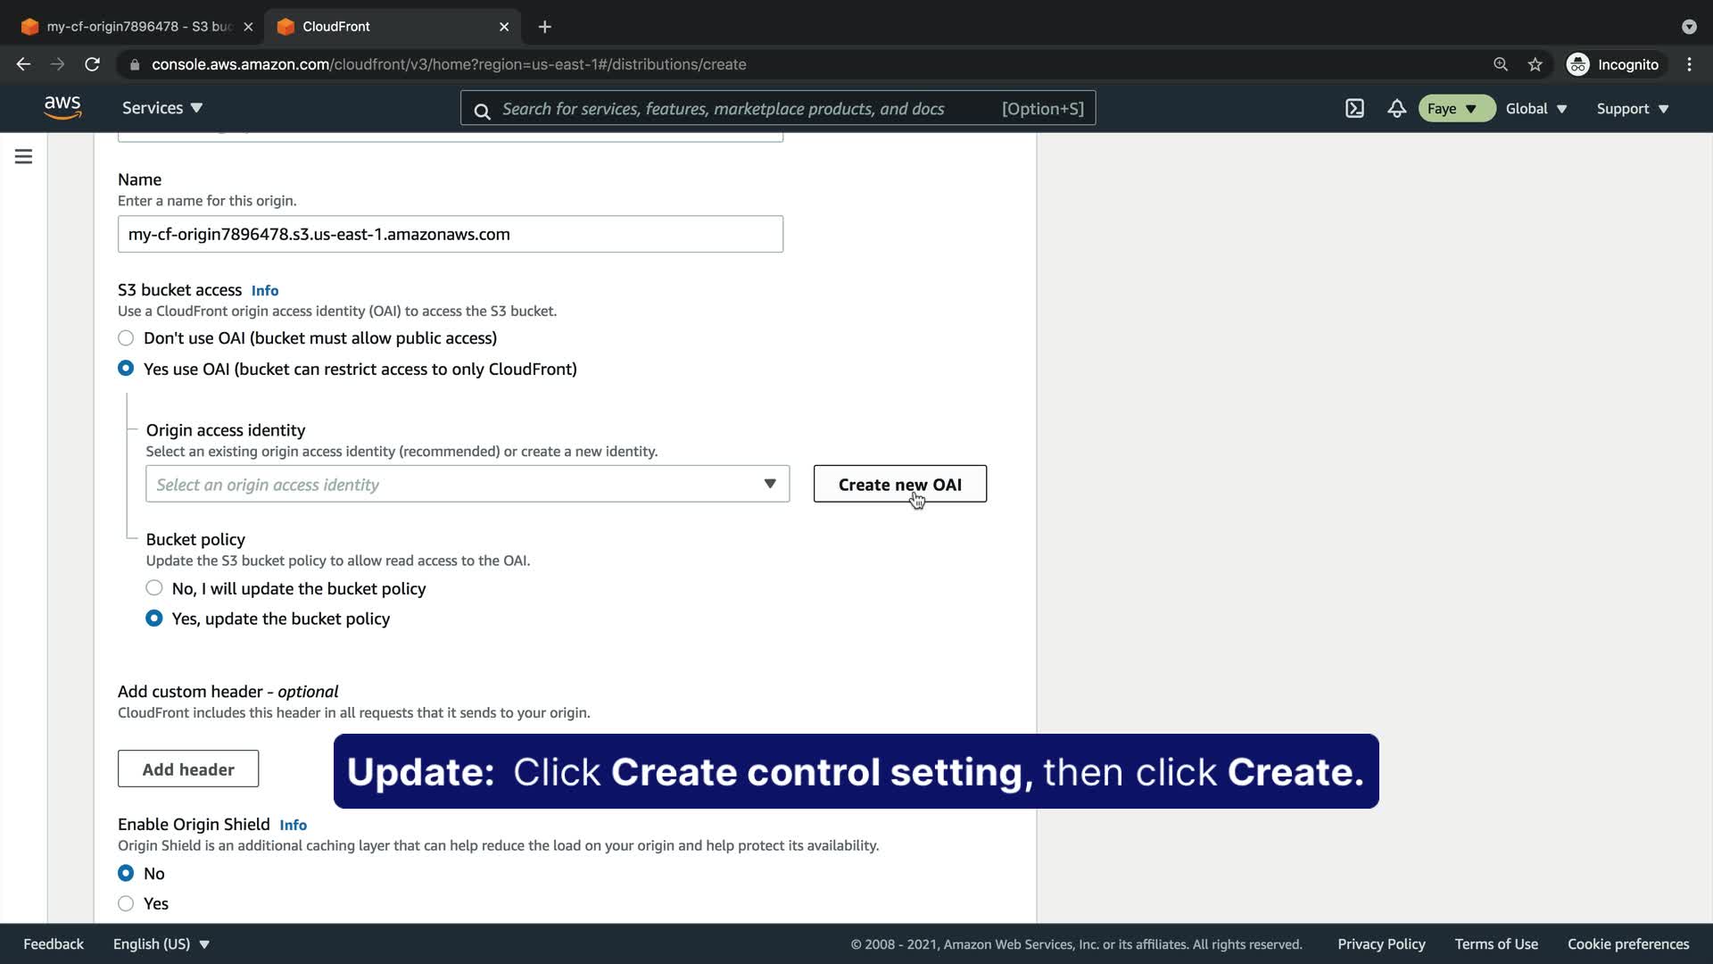Bookmark the page with the star icon
The height and width of the screenshot is (964, 1713).
[1535, 64]
